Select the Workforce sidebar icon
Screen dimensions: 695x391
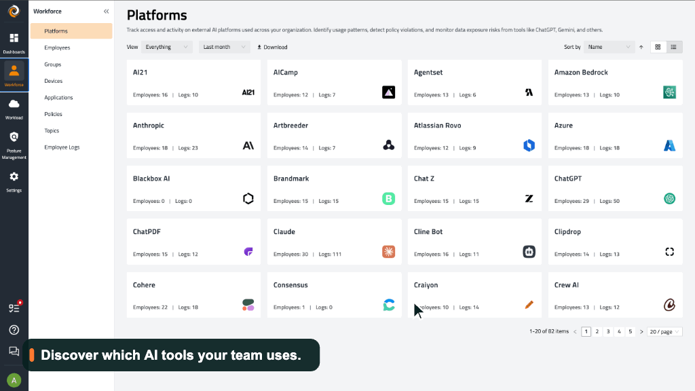14,75
